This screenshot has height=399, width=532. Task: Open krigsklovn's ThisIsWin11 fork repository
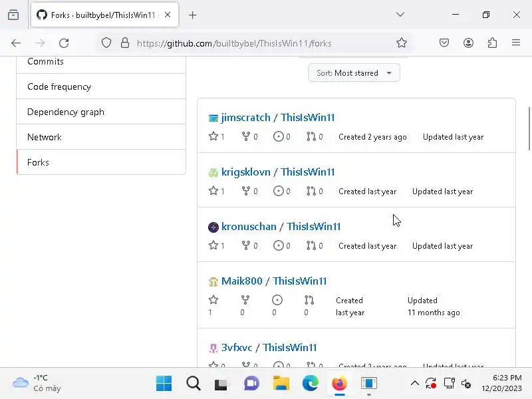pos(307,172)
